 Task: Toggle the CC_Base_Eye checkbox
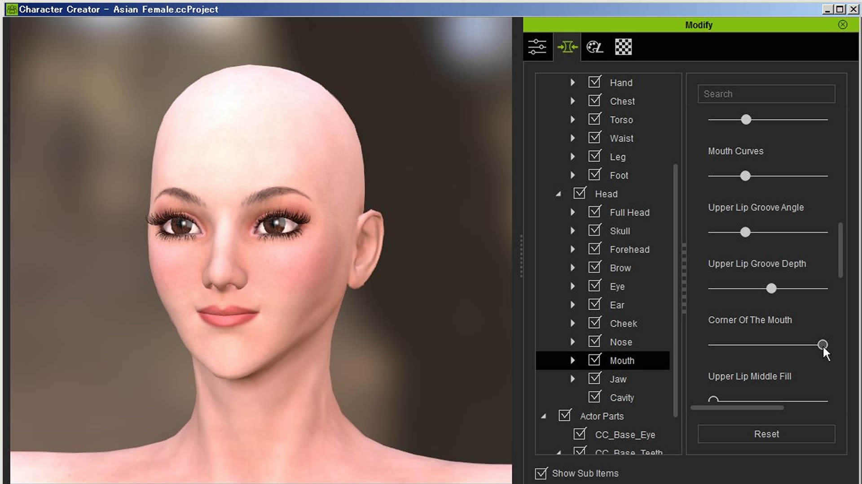(580, 434)
